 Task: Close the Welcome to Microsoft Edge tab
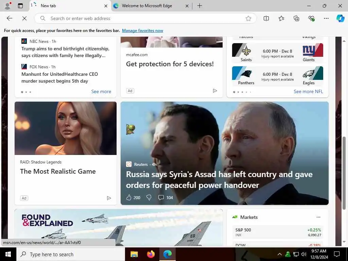[187, 6]
